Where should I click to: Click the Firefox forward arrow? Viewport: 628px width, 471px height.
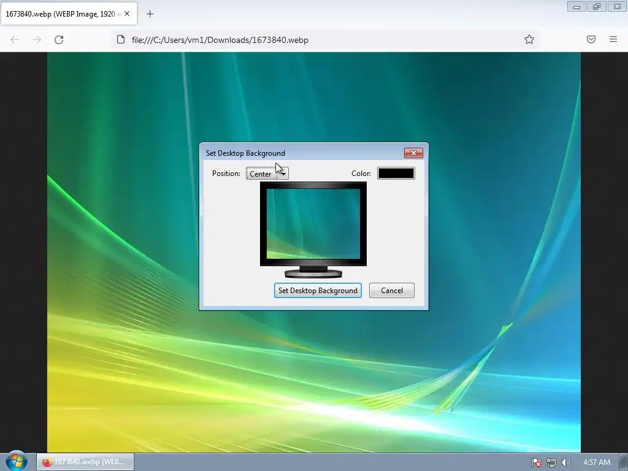(37, 40)
